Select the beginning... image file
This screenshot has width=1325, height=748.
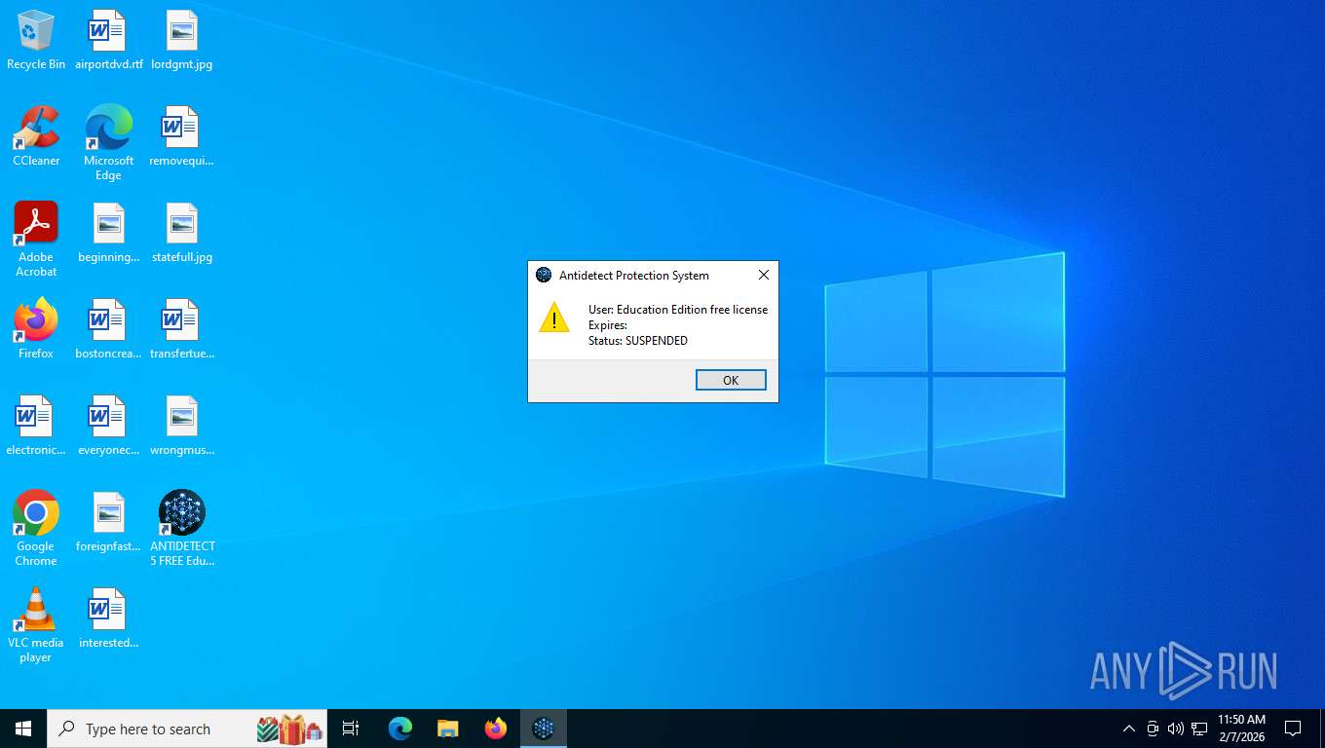tap(108, 233)
